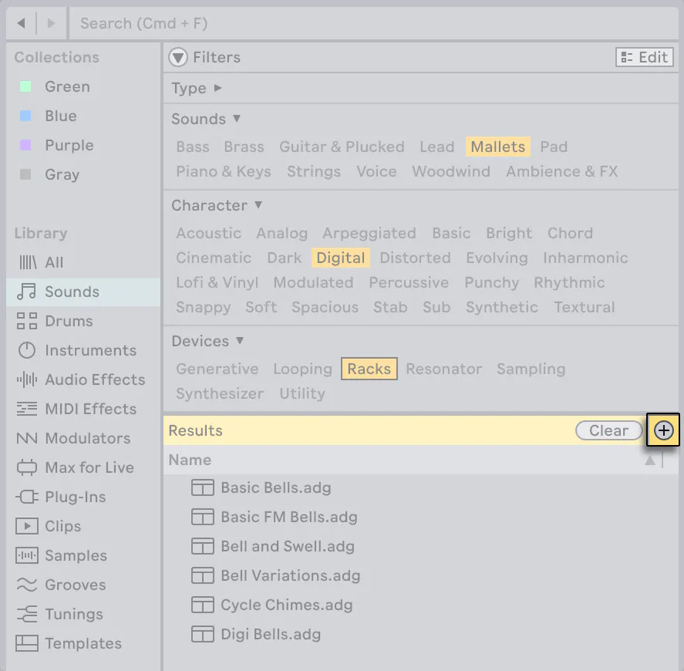This screenshot has width=684, height=671.
Task: Deselect the Mallets sound tag
Action: pyautogui.click(x=497, y=147)
